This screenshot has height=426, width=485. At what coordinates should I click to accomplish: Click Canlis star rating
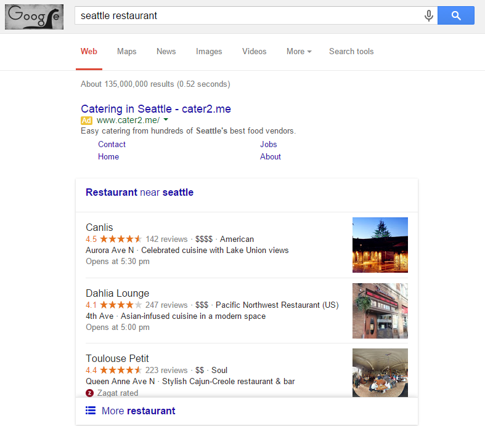(x=121, y=239)
